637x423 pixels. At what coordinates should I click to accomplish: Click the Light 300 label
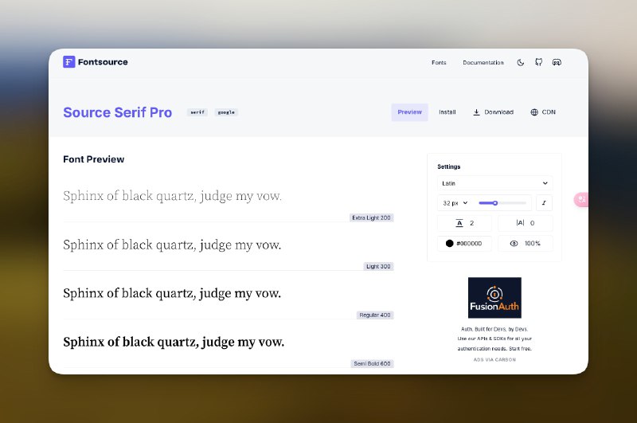pos(378,267)
